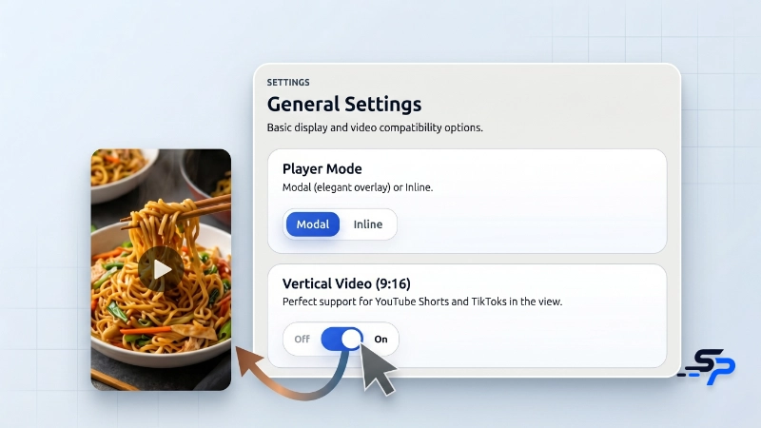This screenshot has width=761, height=428.
Task: Click the YouTube Shorts and TikToks description
Action: [422, 302]
